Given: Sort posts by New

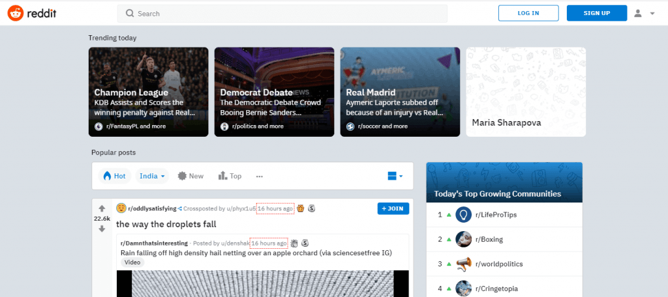Looking at the screenshot, I should (191, 176).
